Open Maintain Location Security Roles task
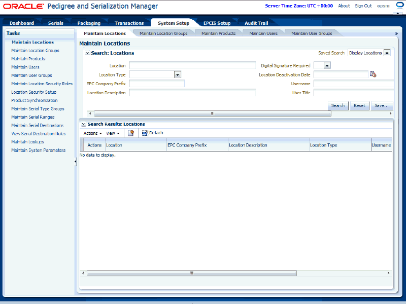The width and height of the screenshot is (406, 304). tap(42, 84)
